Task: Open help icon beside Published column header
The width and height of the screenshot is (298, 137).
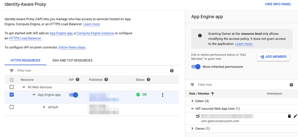Action: click(x=106, y=80)
